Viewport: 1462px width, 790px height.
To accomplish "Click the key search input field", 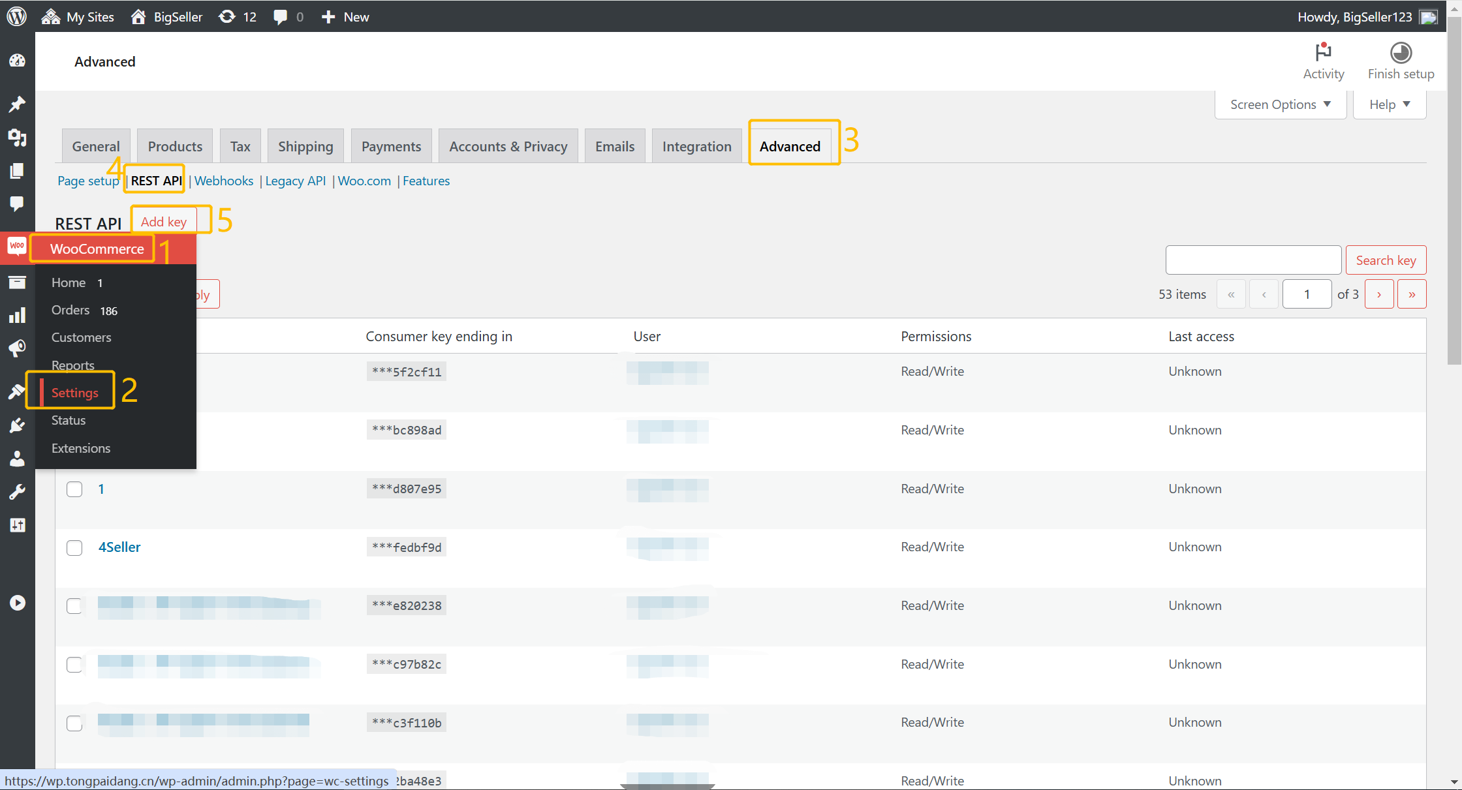I will pyautogui.click(x=1253, y=260).
